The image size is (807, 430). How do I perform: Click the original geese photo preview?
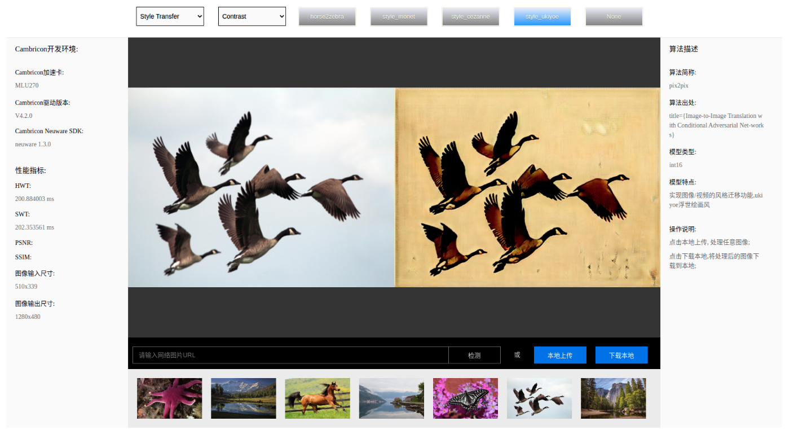(x=261, y=187)
